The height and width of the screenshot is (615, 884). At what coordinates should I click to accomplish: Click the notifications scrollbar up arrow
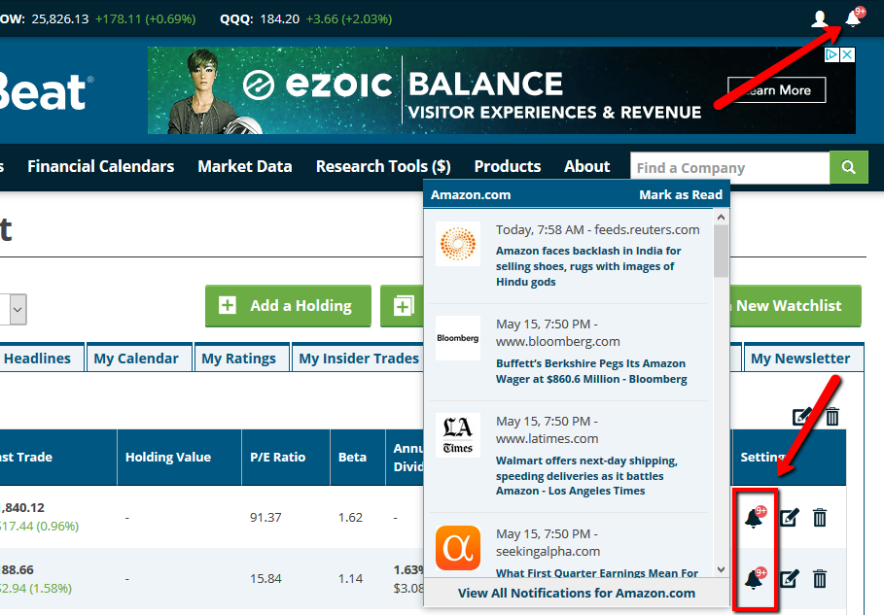tap(721, 218)
